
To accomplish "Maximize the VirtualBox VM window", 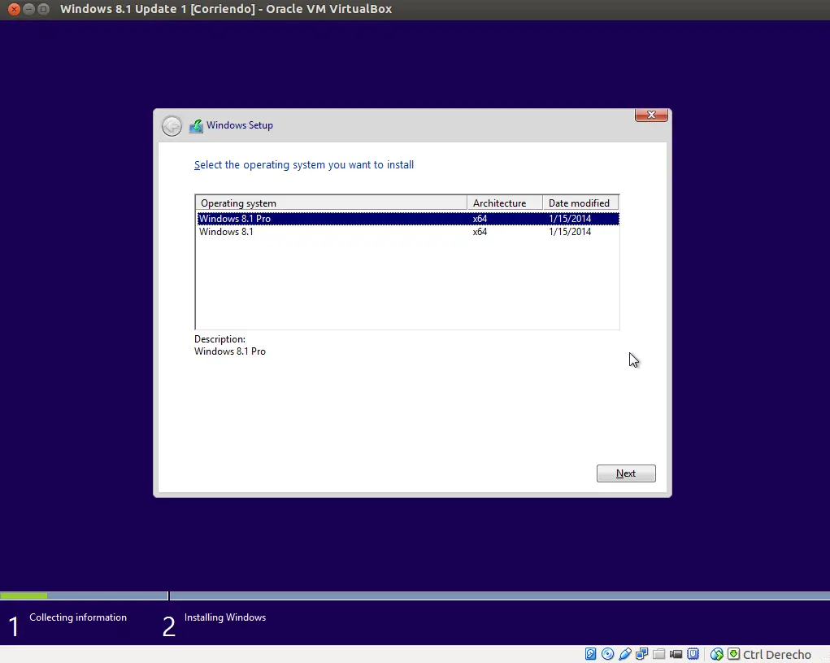I will [x=44, y=9].
